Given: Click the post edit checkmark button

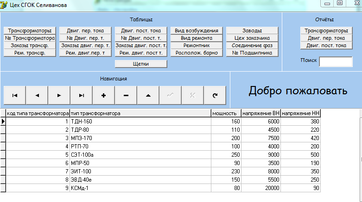Looking at the screenshot, I should (x=171, y=95).
